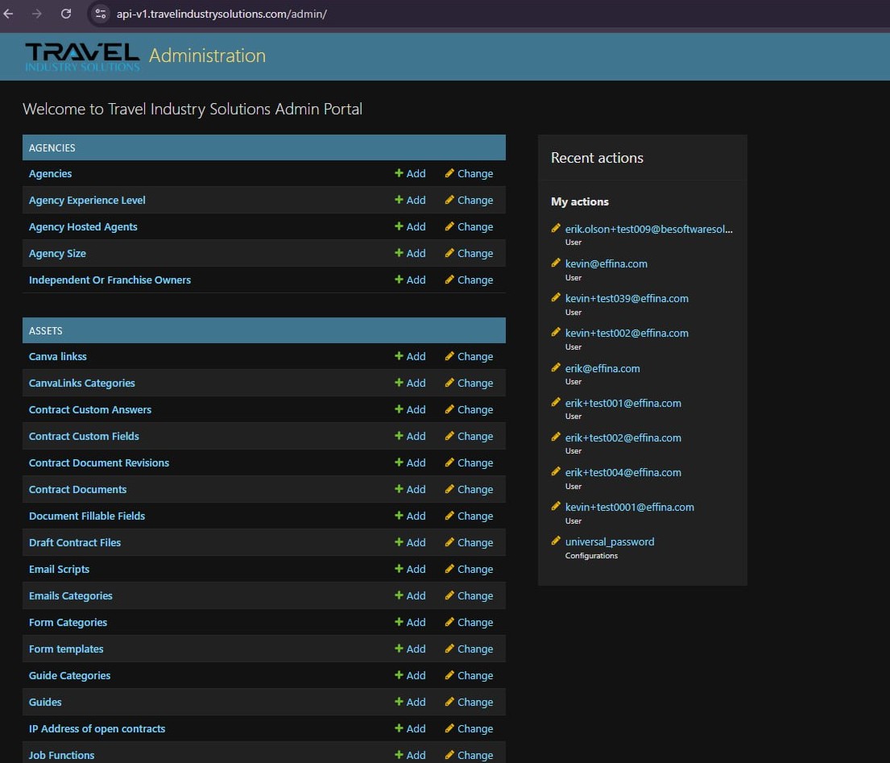Click Add for Independent Or Franchise Owners
Image resolution: width=890 pixels, height=763 pixels.
[410, 280]
